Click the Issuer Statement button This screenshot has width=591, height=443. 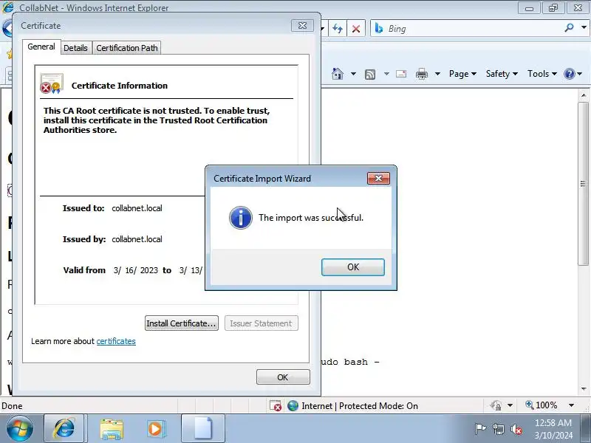pyautogui.click(x=261, y=323)
